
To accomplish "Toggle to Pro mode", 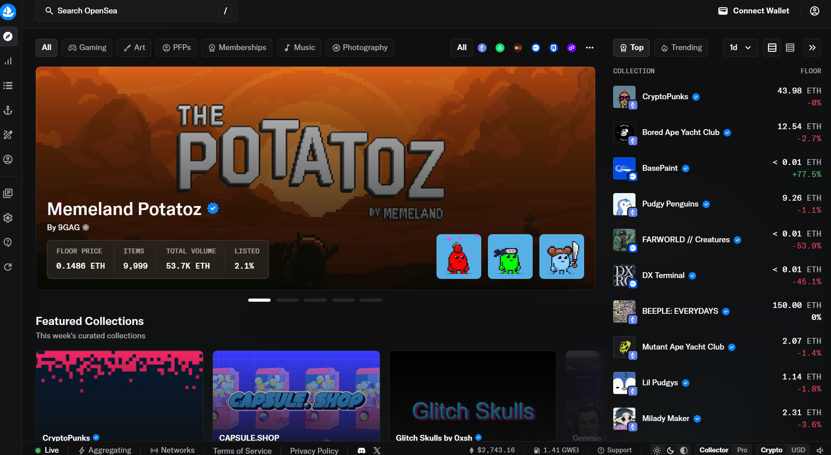I will (742, 450).
